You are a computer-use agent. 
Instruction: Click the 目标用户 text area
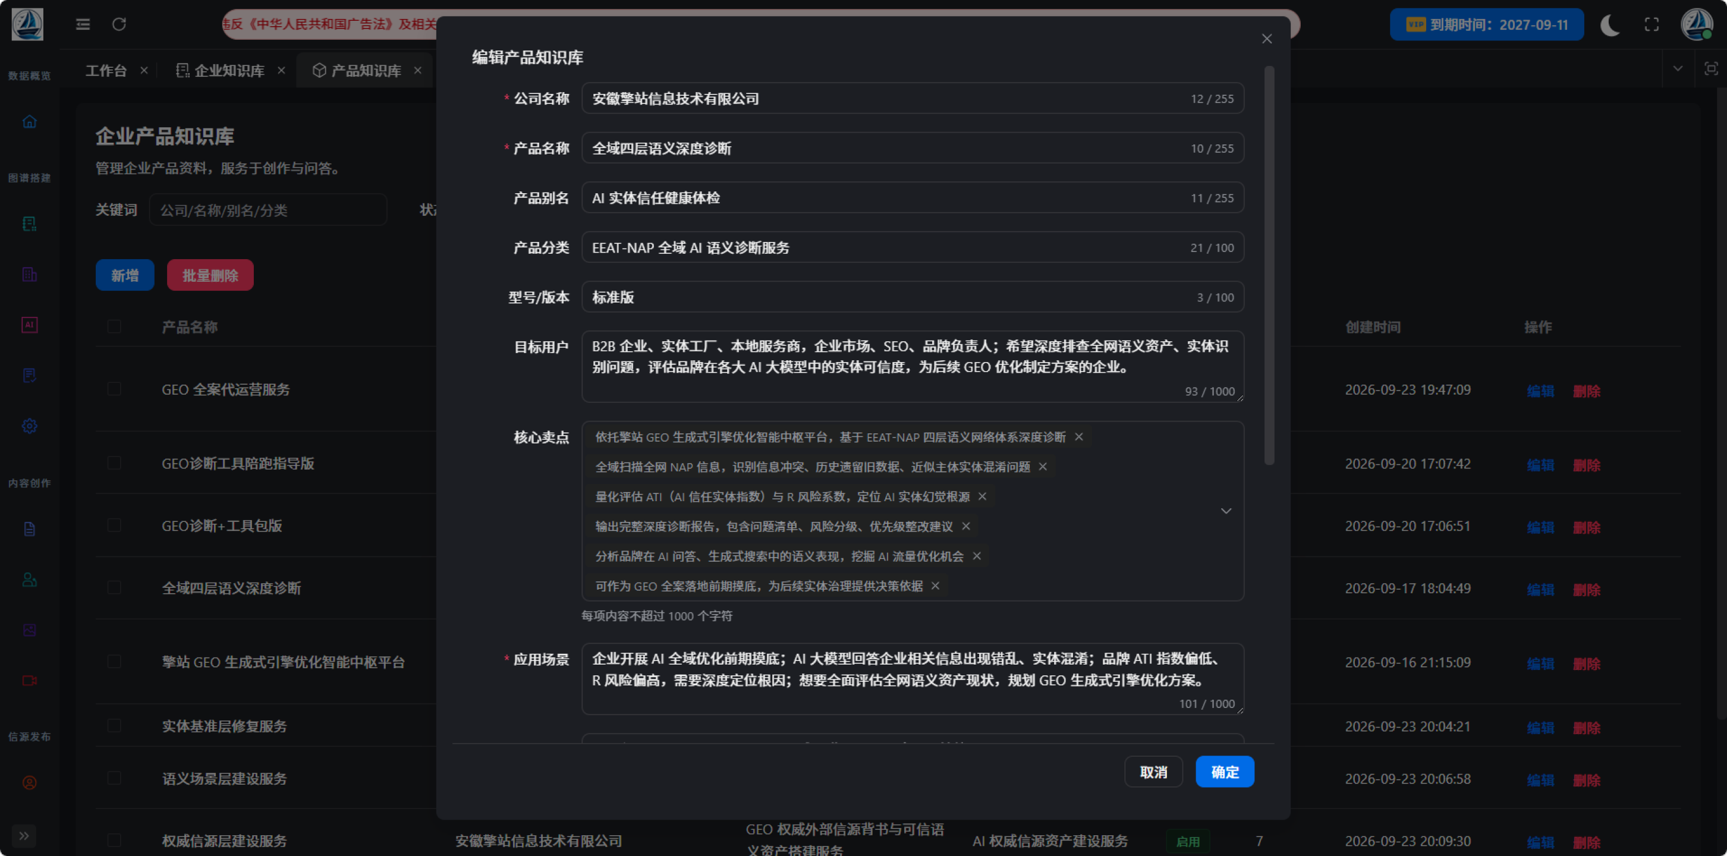[x=913, y=366]
